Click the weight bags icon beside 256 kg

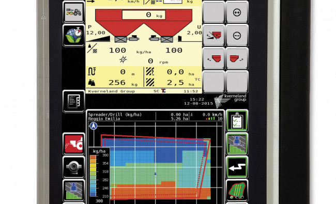click(91, 83)
